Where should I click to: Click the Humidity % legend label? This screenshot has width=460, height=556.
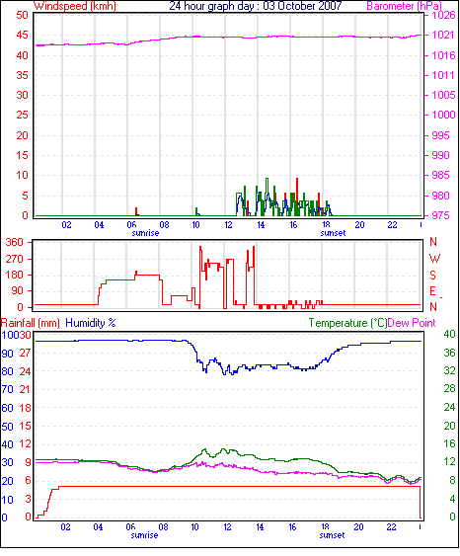point(91,323)
